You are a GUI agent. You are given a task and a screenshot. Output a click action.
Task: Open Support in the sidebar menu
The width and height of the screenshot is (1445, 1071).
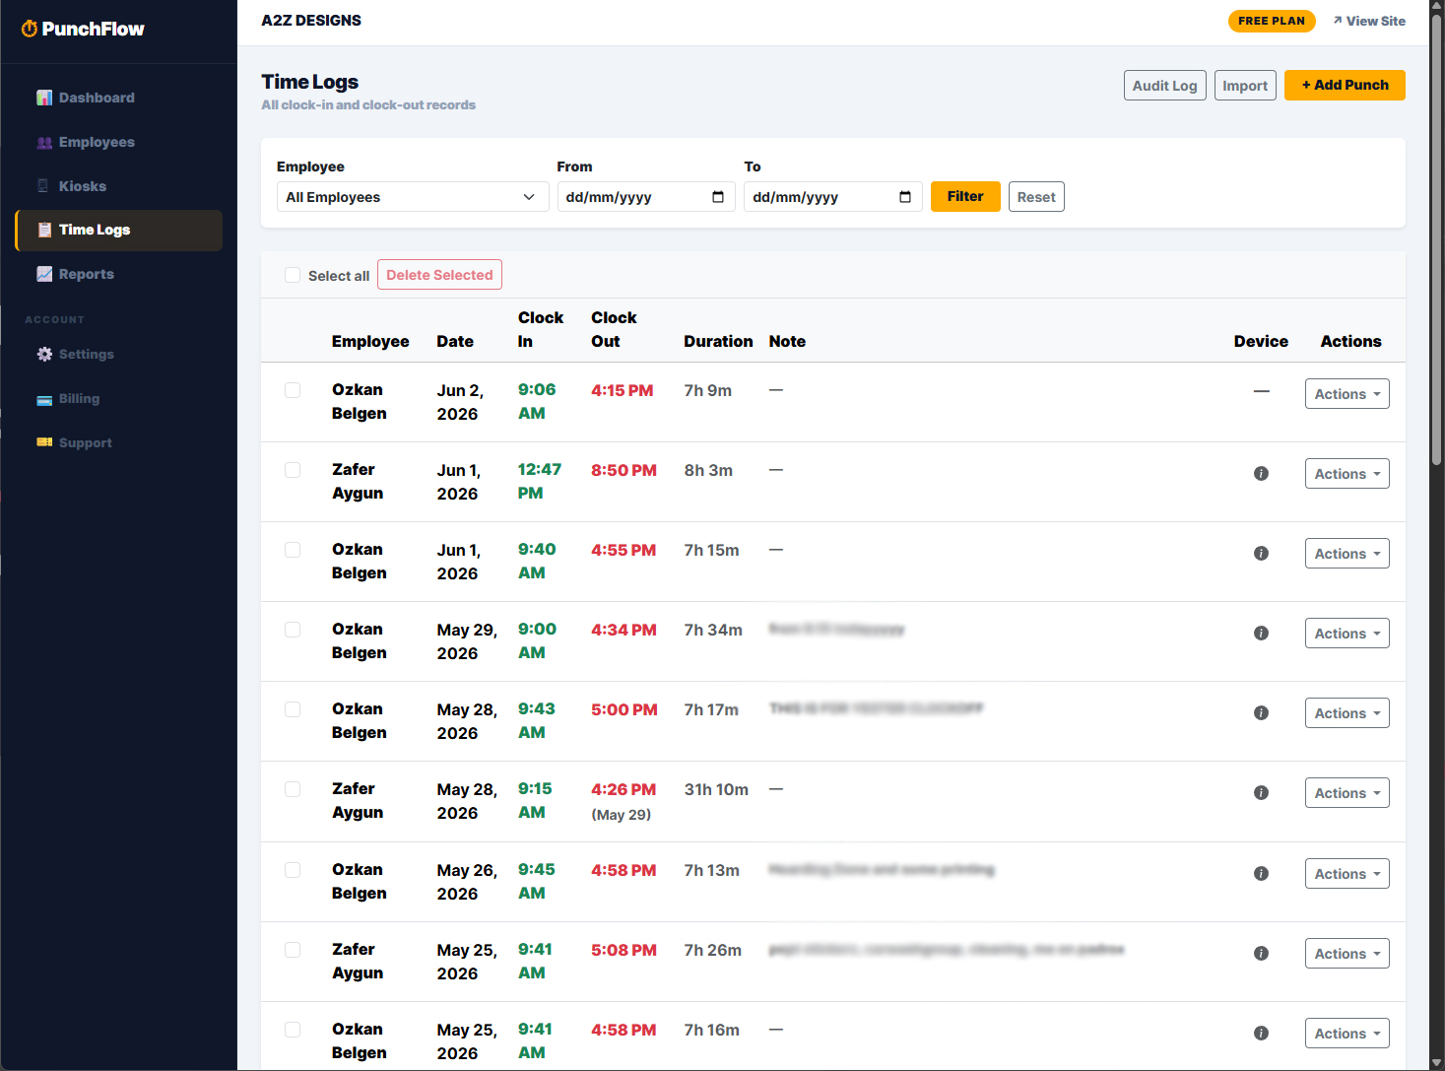(x=85, y=443)
